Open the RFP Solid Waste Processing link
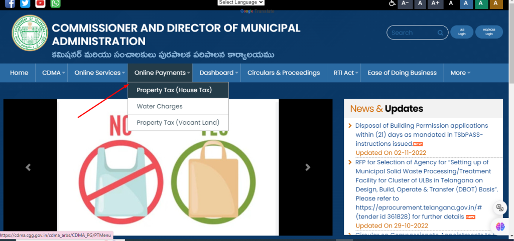The height and width of the screenshot is (241, 514). [427, 189]
